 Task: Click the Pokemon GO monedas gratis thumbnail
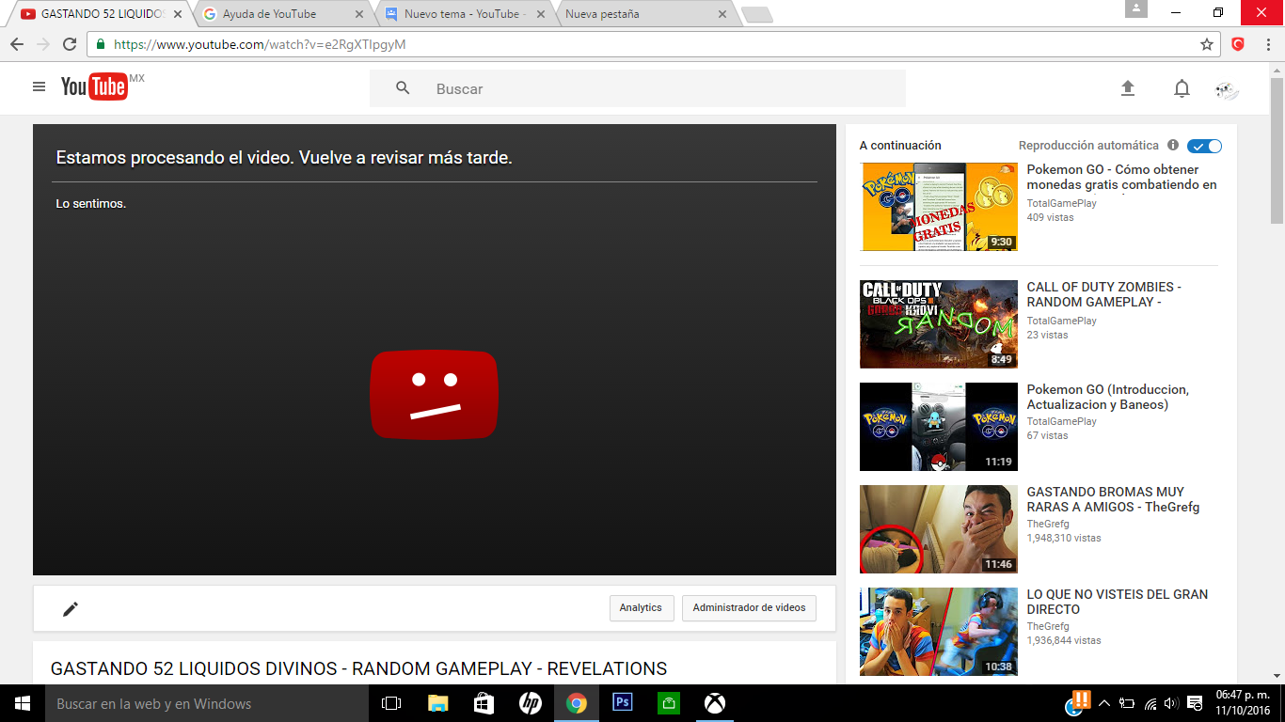[939, 207]
